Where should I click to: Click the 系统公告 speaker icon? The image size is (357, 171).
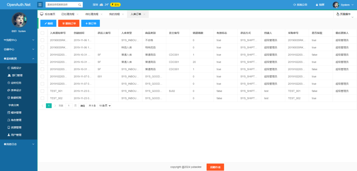pyautogui.click(x=295, y=5)
